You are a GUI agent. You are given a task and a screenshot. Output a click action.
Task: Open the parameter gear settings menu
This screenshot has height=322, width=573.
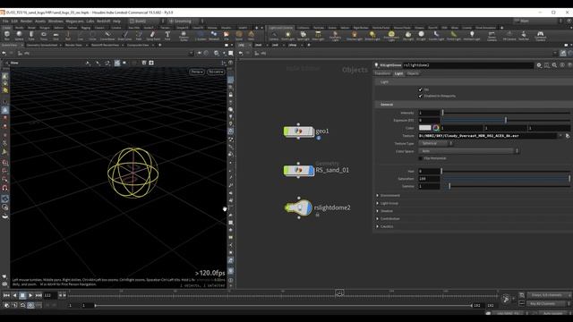(x=539, y=65)
